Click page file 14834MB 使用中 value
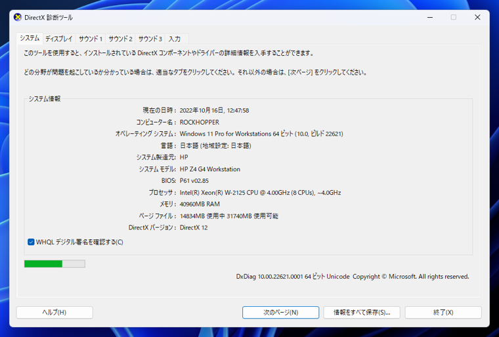This screenshot has height=337, width=499. click(x=228, y=216)
